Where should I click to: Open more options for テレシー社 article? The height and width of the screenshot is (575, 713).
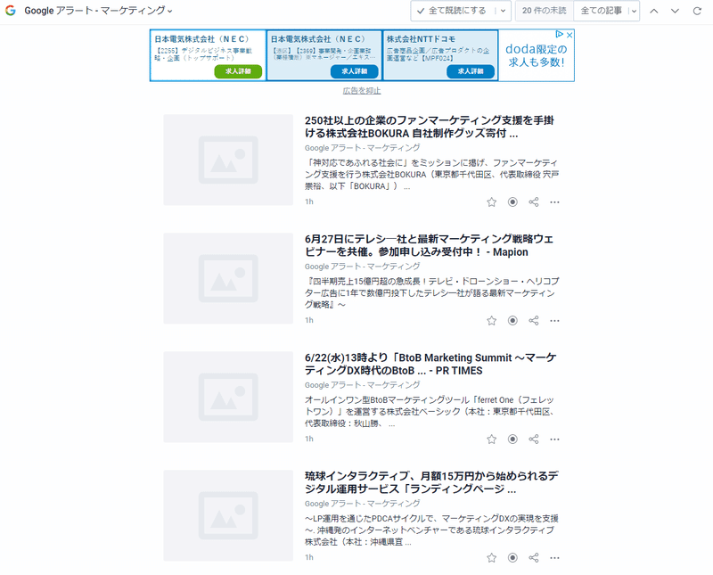[x=554, y=321]
